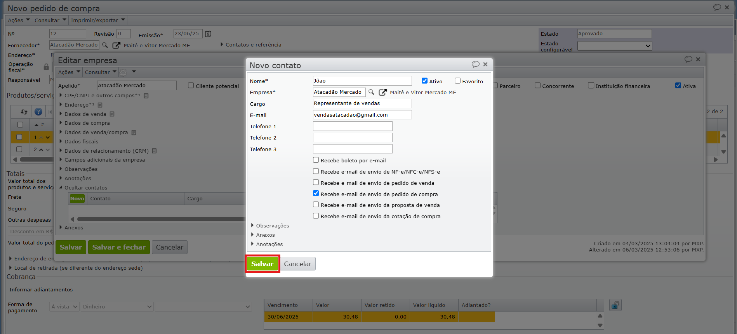Viewport: 737px width, 334px height.
Task: Close the Novo contato dialog
Action: click(485, 64)
